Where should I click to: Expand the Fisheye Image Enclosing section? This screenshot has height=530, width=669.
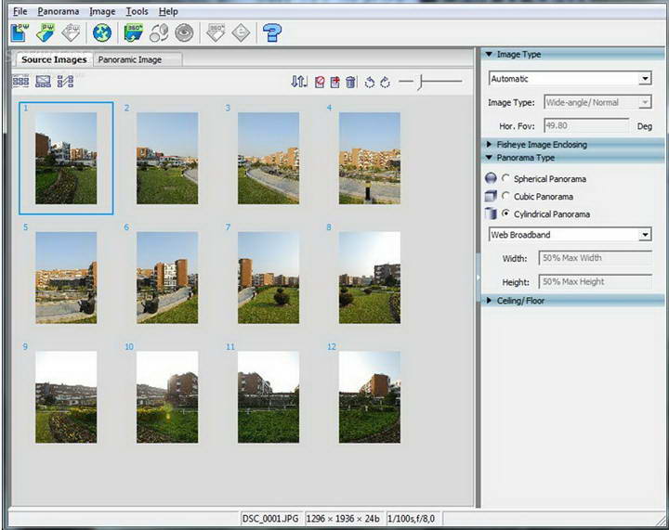pyautogui.click(x=541, y=145)
